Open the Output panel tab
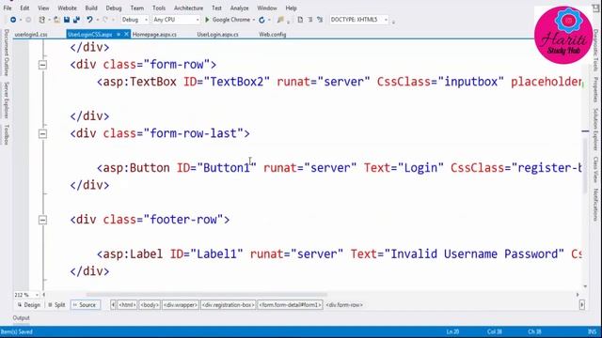 pyautogui.click(x=21, y=318)
